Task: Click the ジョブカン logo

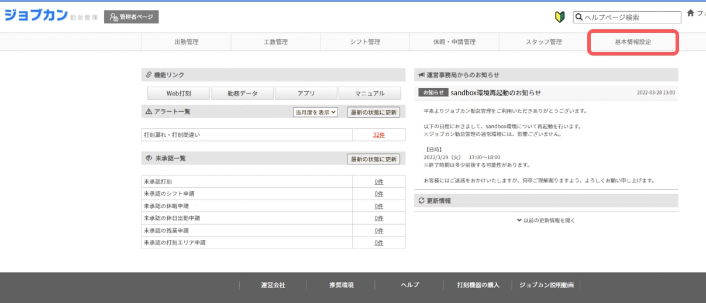Action: pyautogui.click(x=36, y=15)
